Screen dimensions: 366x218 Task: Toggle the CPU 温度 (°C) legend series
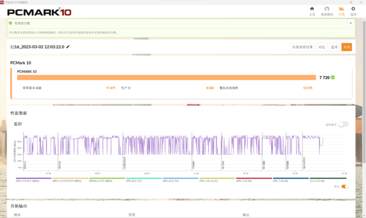(x=144, y=180)
